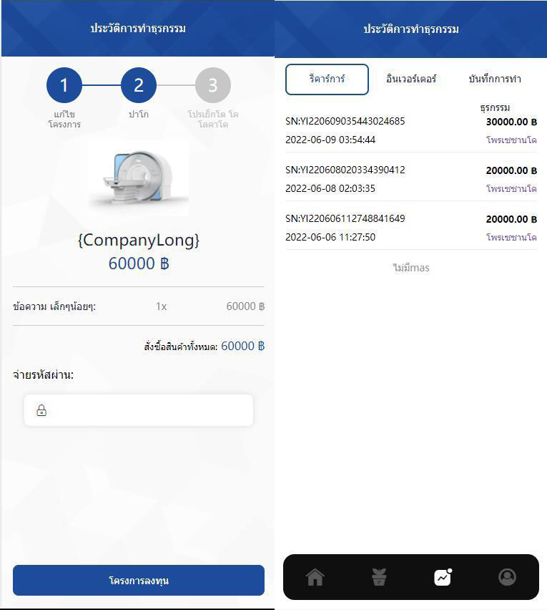
Task: Click the date 2022-06-09 03:54:44
Action: pyautogui.click(x=330, y=140)
